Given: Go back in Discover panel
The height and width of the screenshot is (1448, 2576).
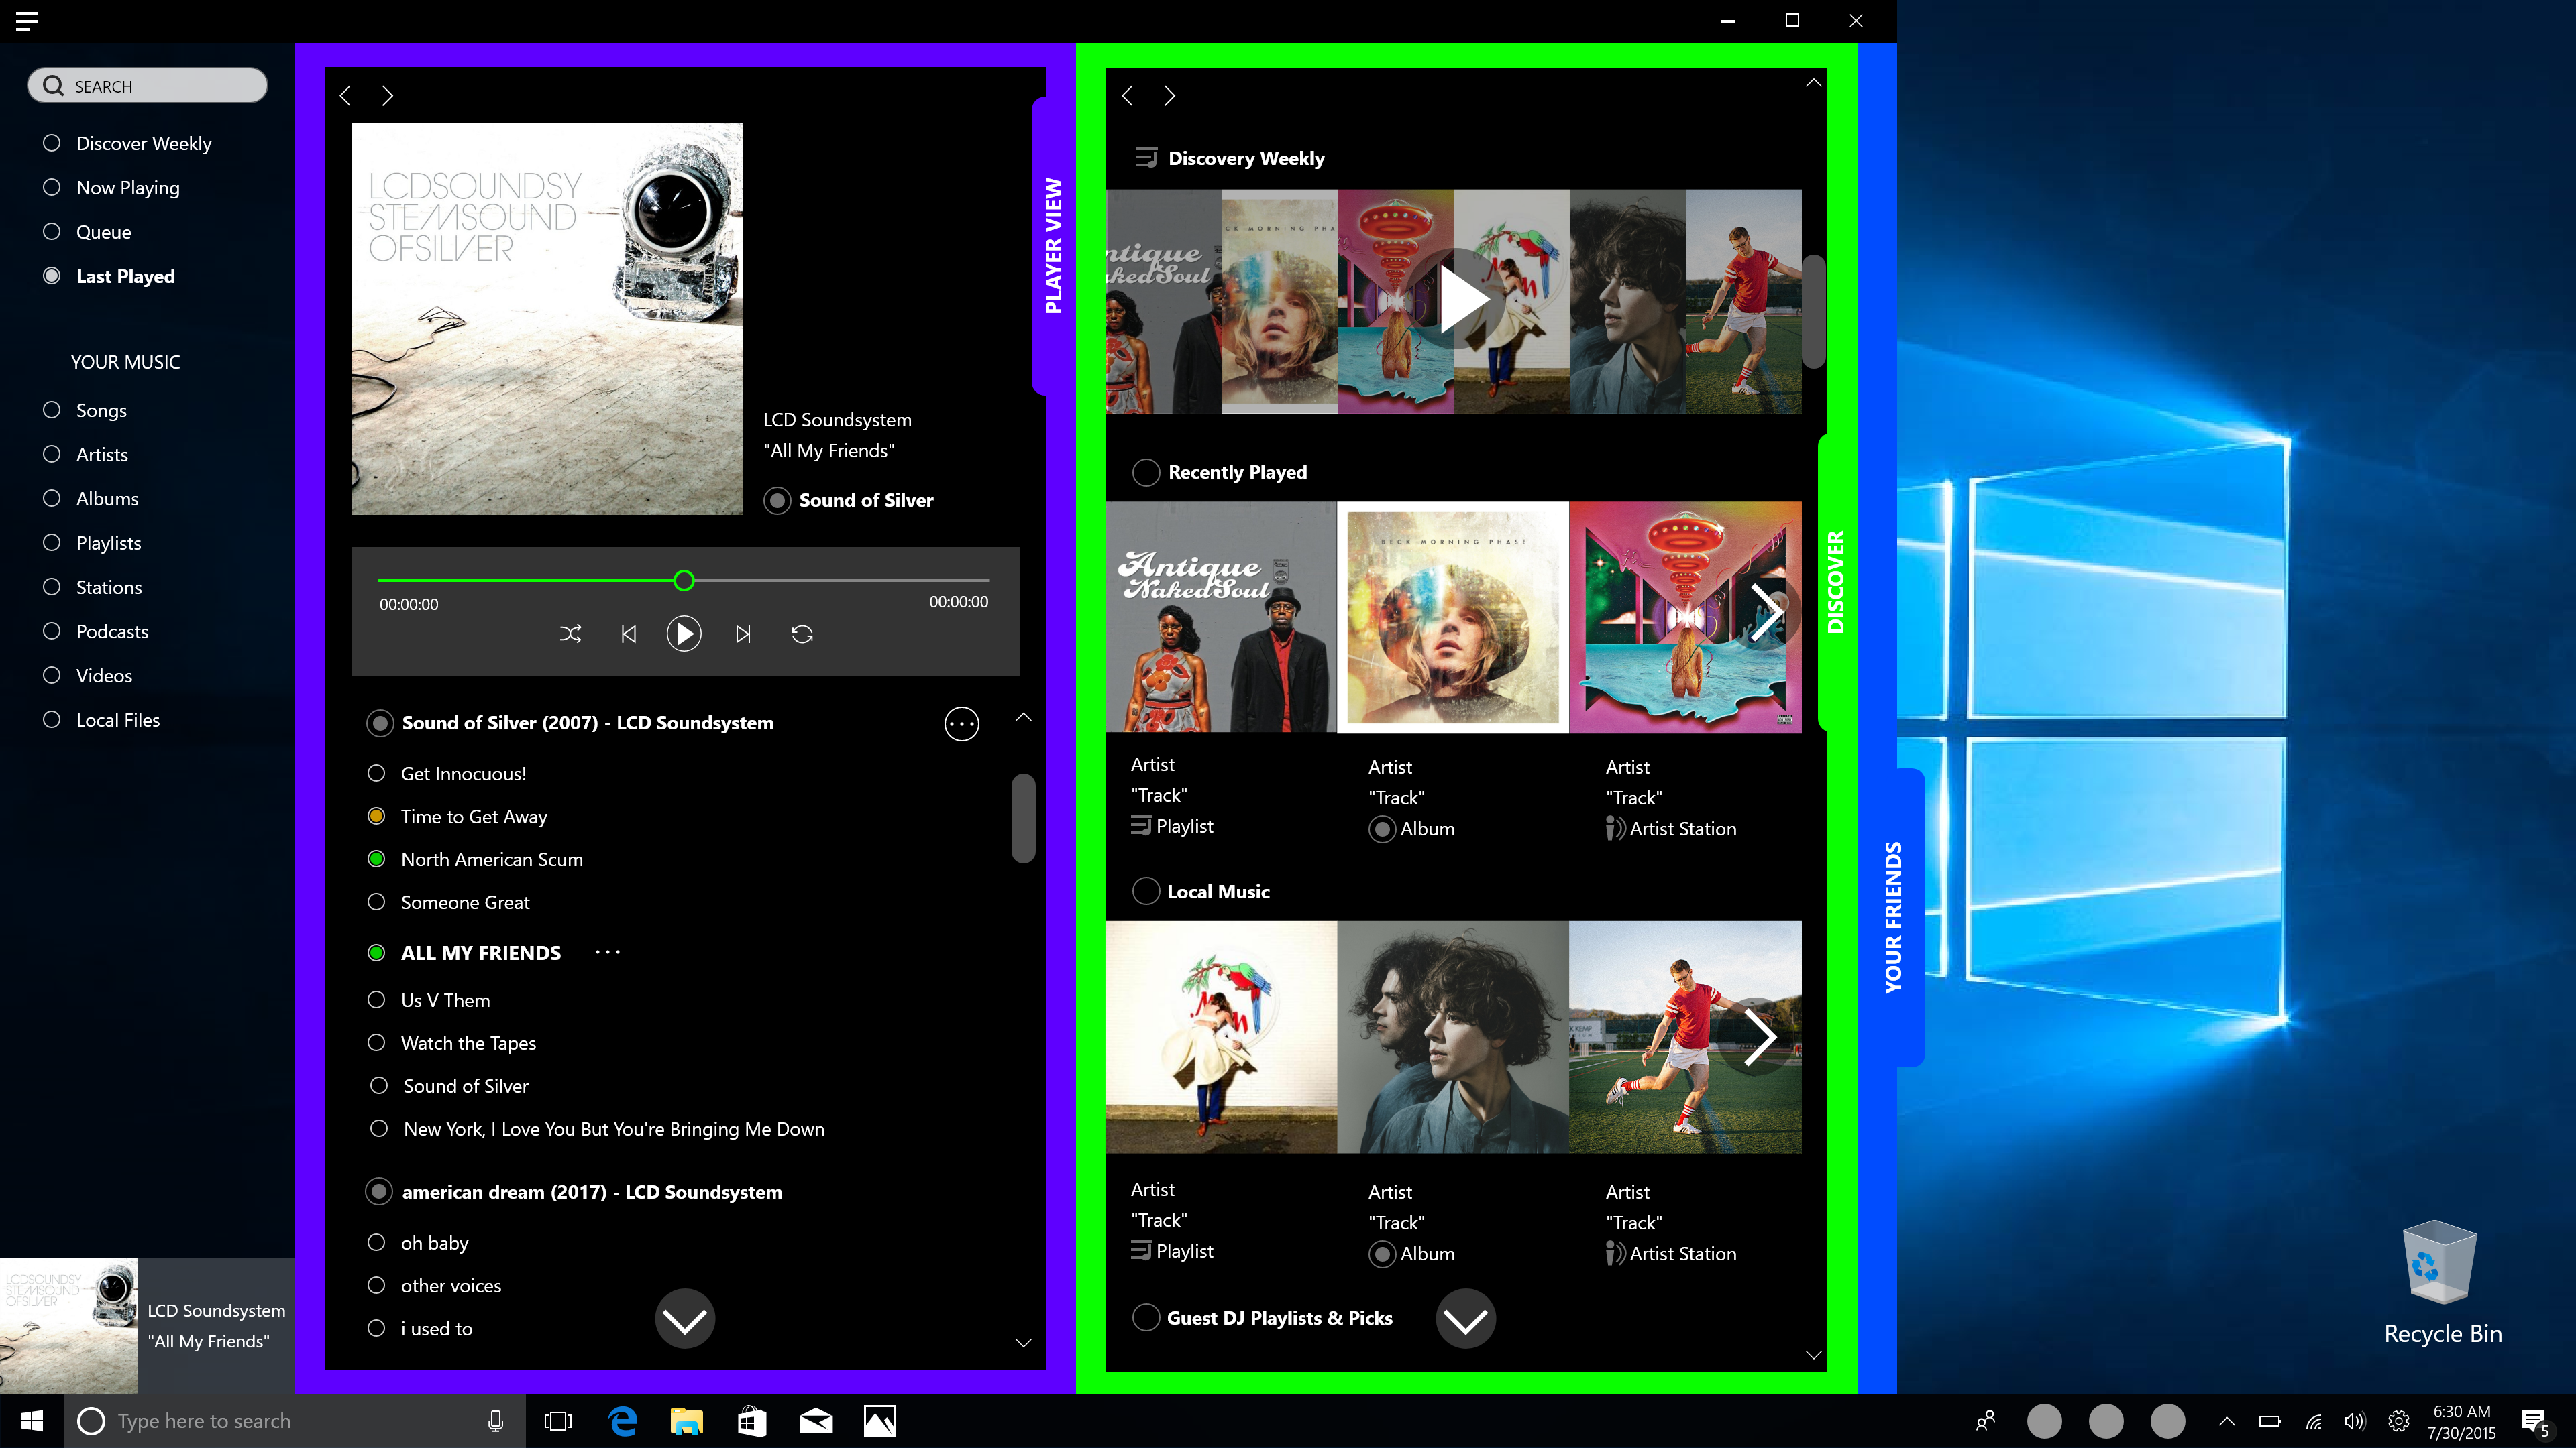Looking at the screenshot, I should (x=1127, y=96).
